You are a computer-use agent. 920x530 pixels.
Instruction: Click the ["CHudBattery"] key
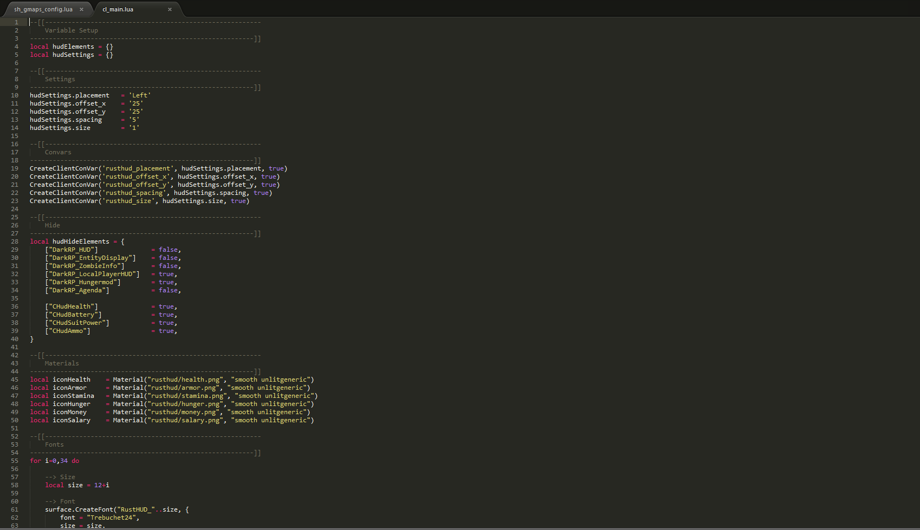click(x=73, y=315)
